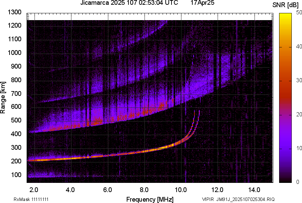Click the 'RxMask 11111111' text

[x=31, y=199]
